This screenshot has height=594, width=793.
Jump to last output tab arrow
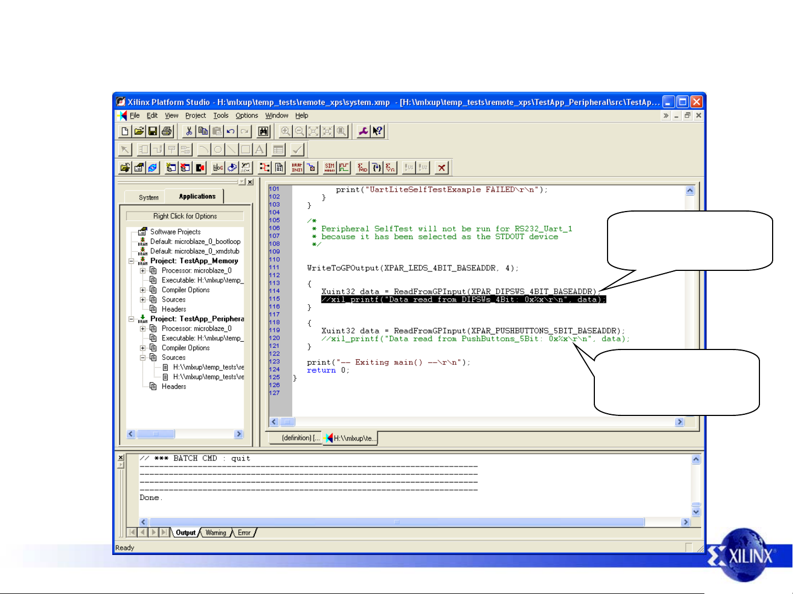[x=165, y=532]
